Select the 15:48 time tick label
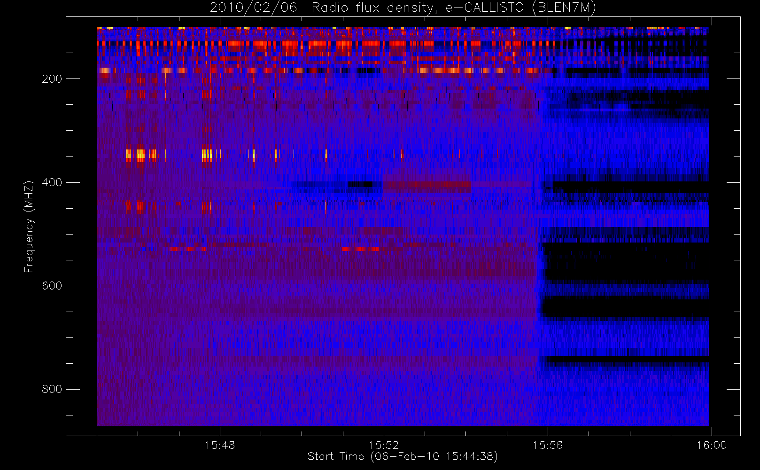This screenshot has height=470, width=760. (220, 445)
